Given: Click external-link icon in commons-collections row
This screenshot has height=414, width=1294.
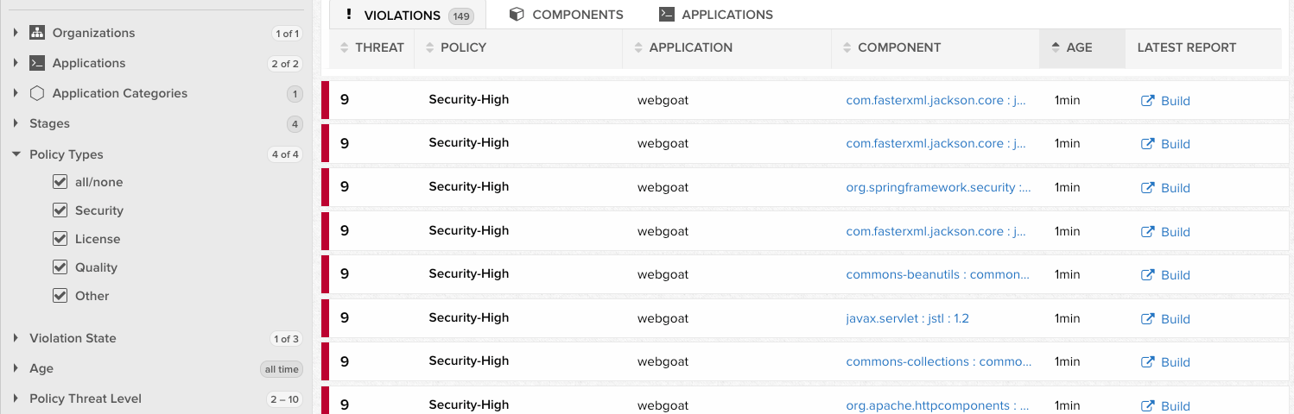Looking at the screenshot, I should pyautogui.click(x=1148, y=362).
